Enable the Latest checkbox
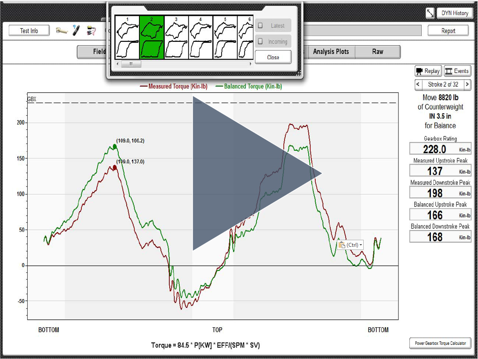Image resolution: width=478 pixels, height=359 pixels. pyautogui.click(x=260, y=26)
